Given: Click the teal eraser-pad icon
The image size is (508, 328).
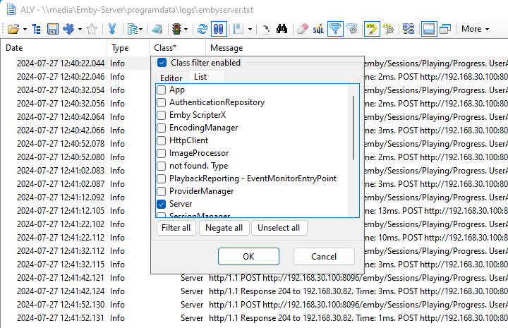Looking at the screenshot, I should 157,29.
